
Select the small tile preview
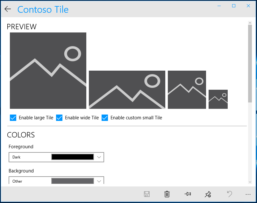(x=218, y=99)
